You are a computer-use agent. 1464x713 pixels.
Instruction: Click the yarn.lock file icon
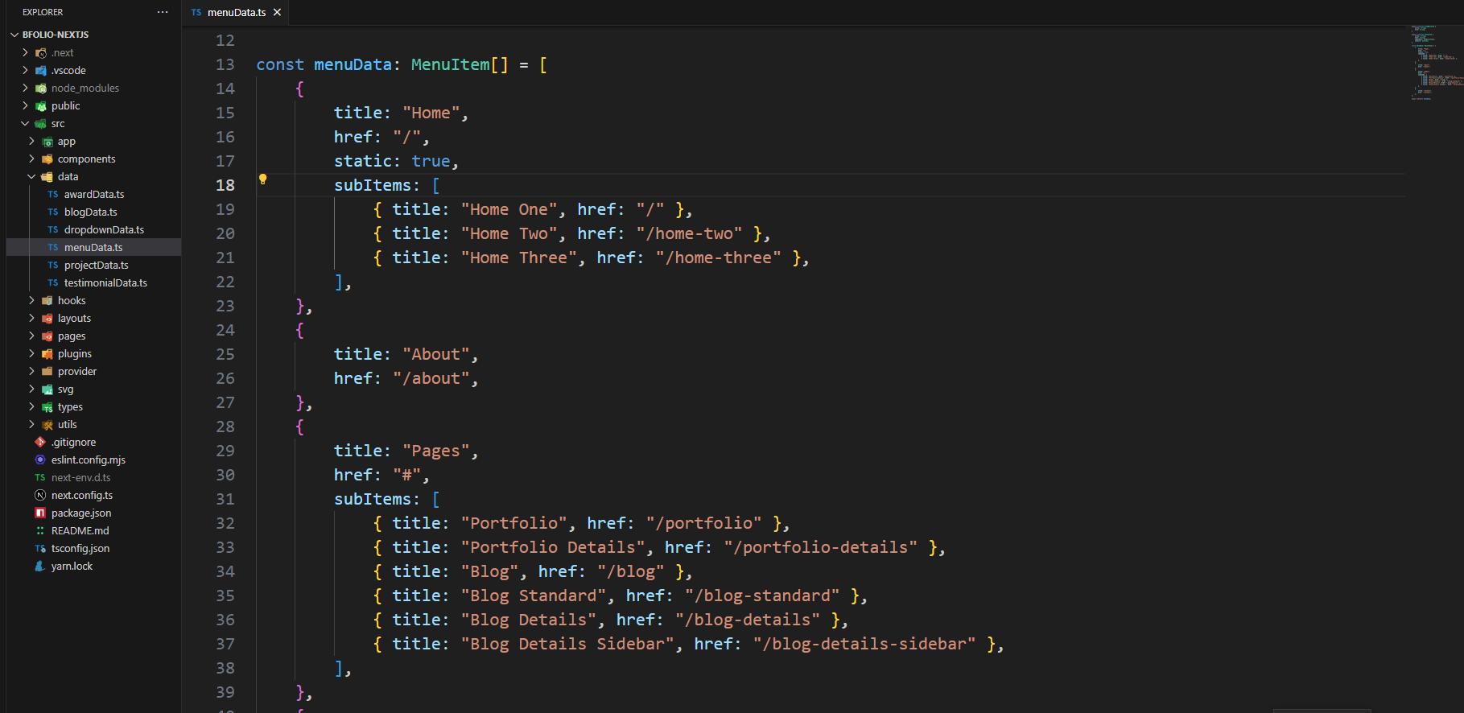pos(40,566)
